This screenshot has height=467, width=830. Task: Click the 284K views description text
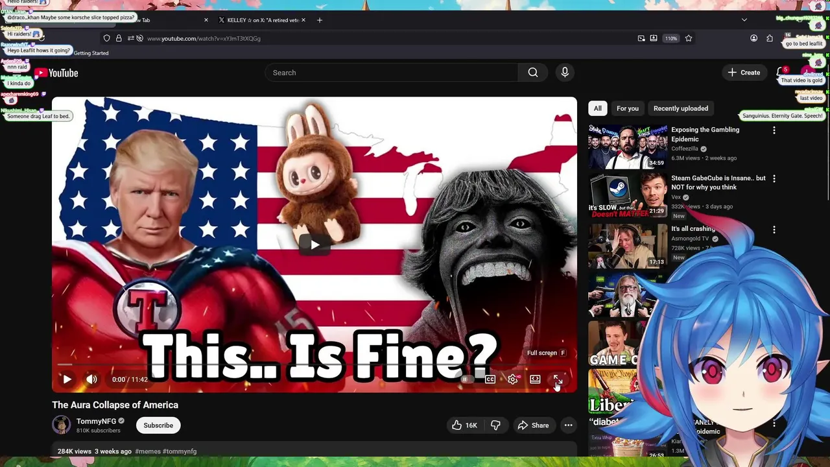pyautogui.click(x=75, y=451)
